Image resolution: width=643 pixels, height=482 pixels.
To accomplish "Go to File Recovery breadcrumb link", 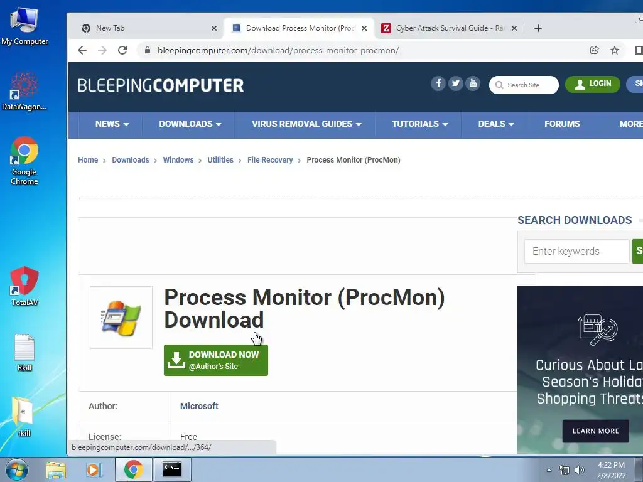I will point(270,160).
